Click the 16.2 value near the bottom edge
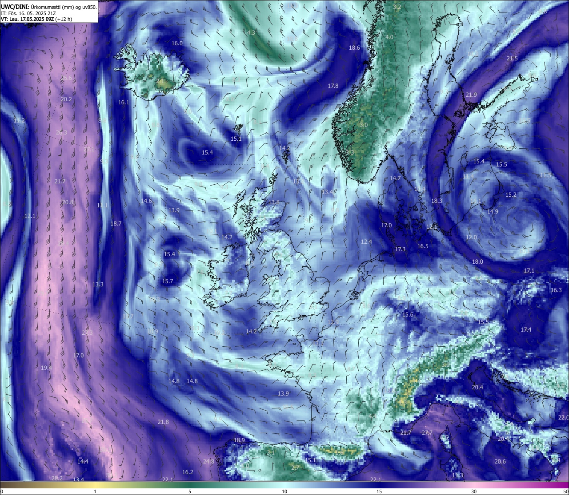Viewport: 569px width, 495px height. 188,472
